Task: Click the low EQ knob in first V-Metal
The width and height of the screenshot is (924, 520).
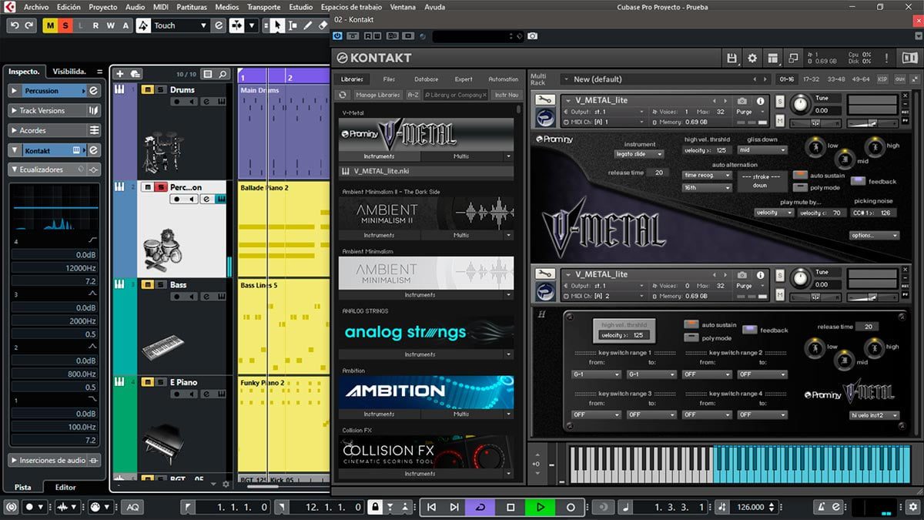Action: click(x=815, y=146)
